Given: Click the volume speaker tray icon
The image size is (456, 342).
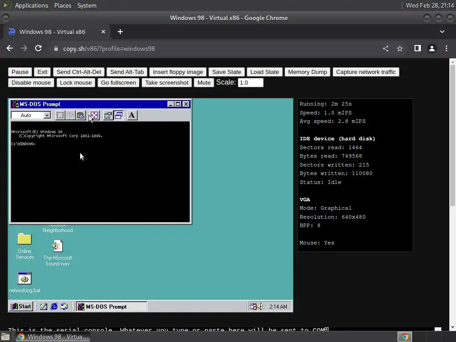Looking at the screenshot, I should pos(260,306).
